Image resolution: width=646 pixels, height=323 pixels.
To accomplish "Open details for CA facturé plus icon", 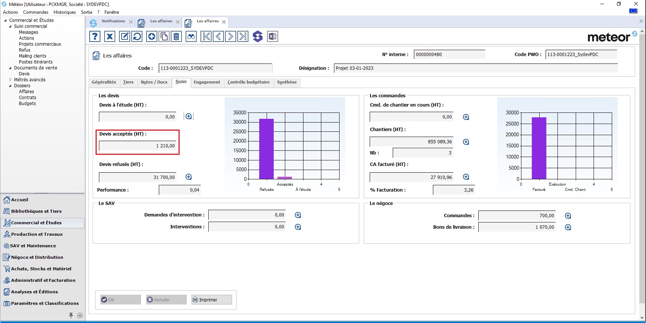I will coord(466,177).
